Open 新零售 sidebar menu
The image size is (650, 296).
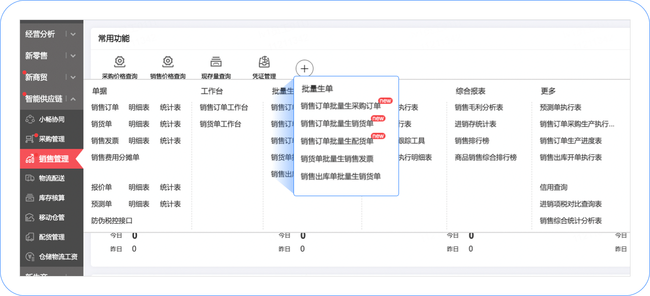pyautogui.click(x=36, y=56)
